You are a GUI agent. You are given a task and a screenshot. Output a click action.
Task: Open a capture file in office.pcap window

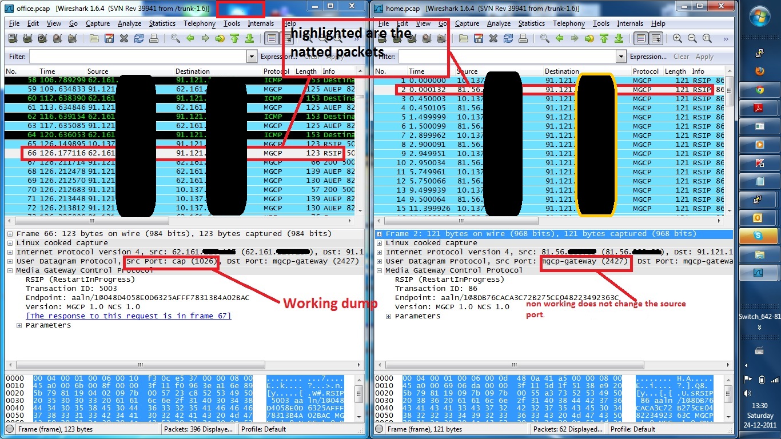[x=94, y=38]
